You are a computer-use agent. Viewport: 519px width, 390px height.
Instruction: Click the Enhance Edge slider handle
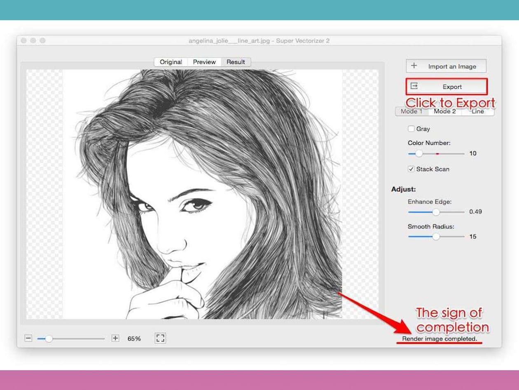pyautogui.click(x=436, y=212)
